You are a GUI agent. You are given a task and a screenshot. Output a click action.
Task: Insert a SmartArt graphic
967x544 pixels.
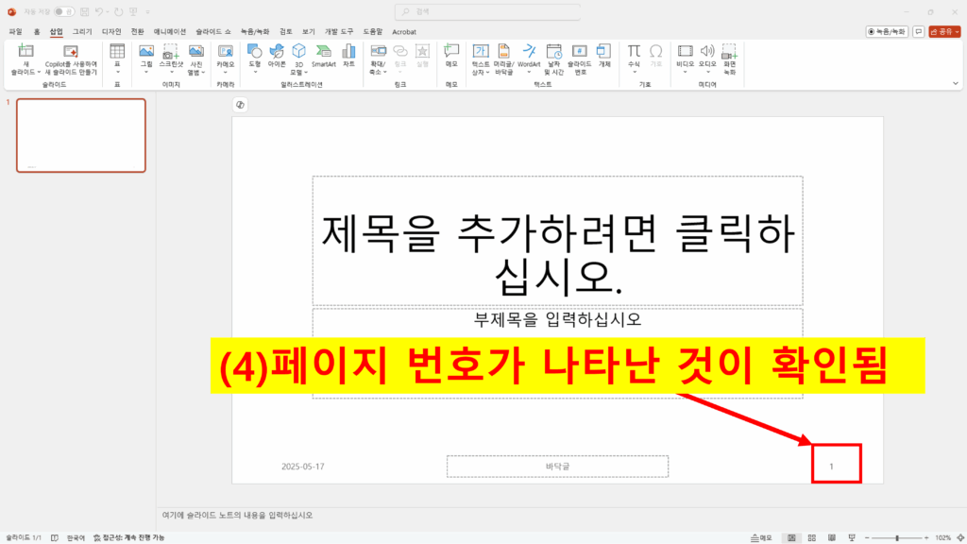pos(324,56)
